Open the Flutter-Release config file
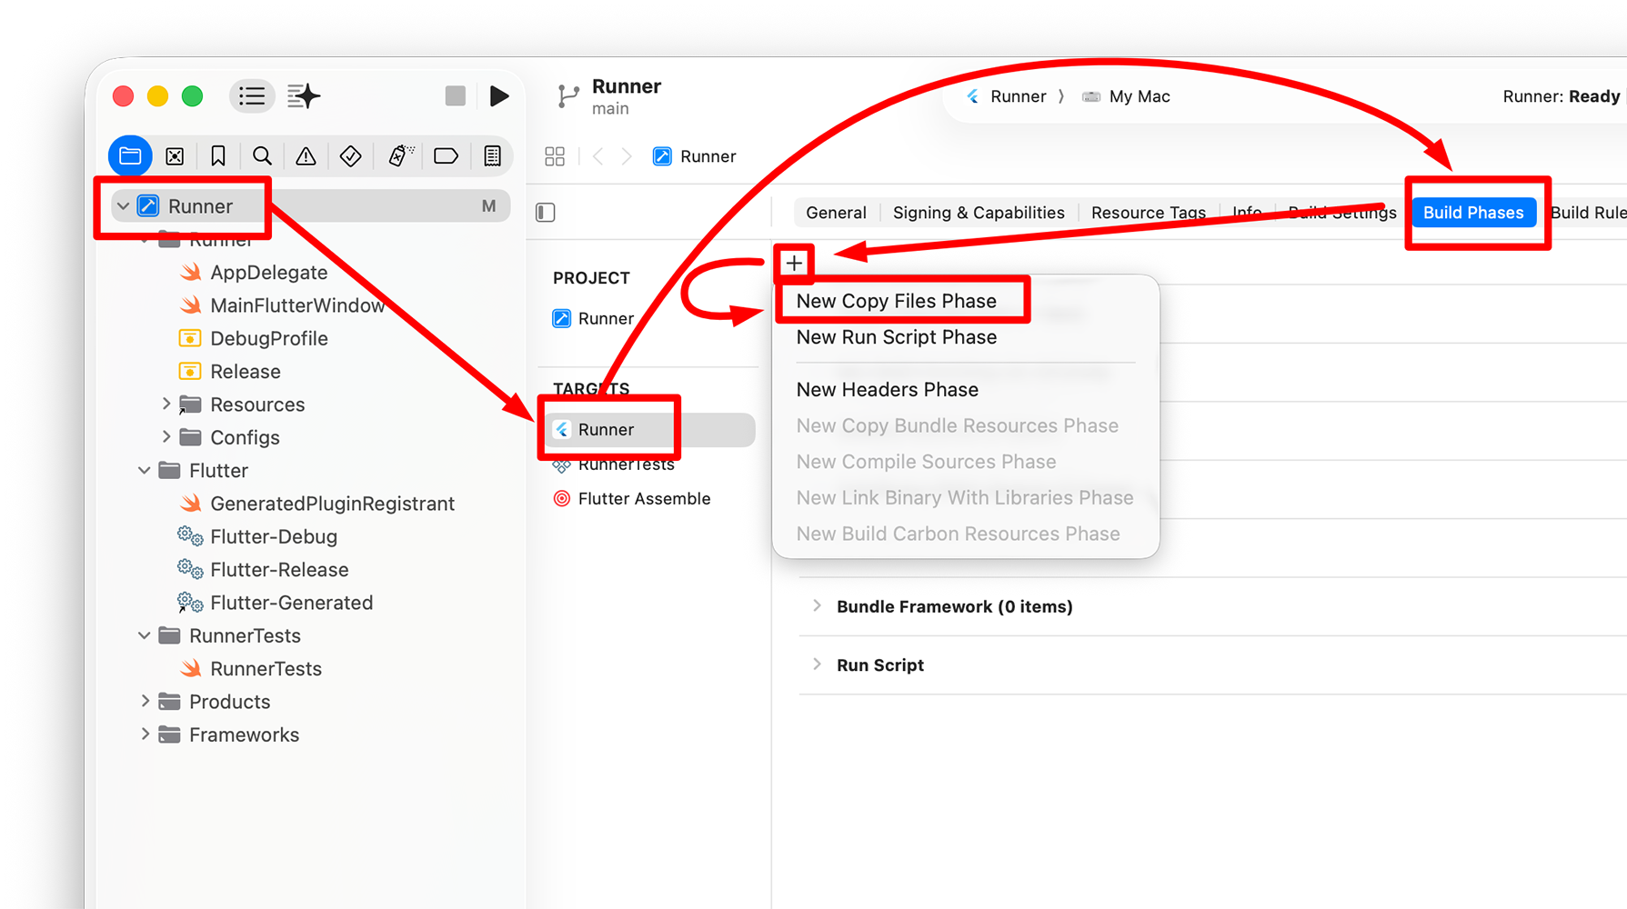Image resolution: width=1627 pixels, height=909 pixels. [x=264, y=570]
